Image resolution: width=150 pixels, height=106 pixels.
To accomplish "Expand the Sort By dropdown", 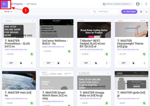I will coord(7,11).
